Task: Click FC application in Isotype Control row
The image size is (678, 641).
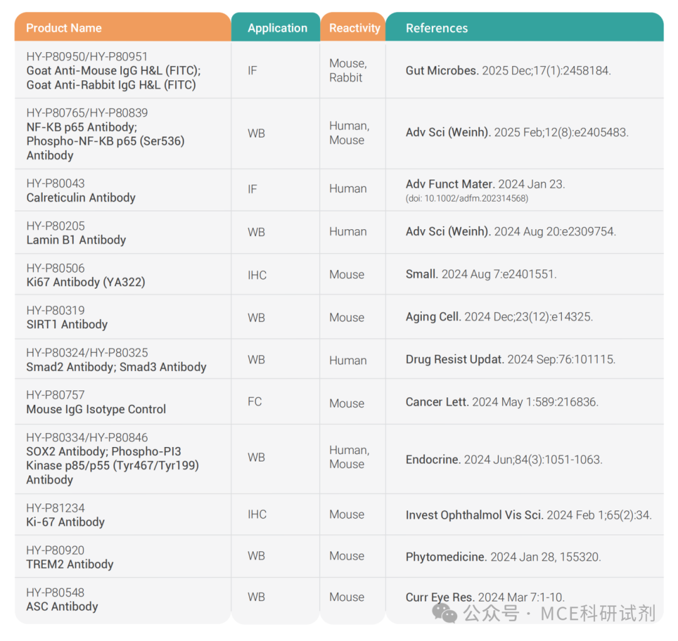Action: tap(255, 402)
